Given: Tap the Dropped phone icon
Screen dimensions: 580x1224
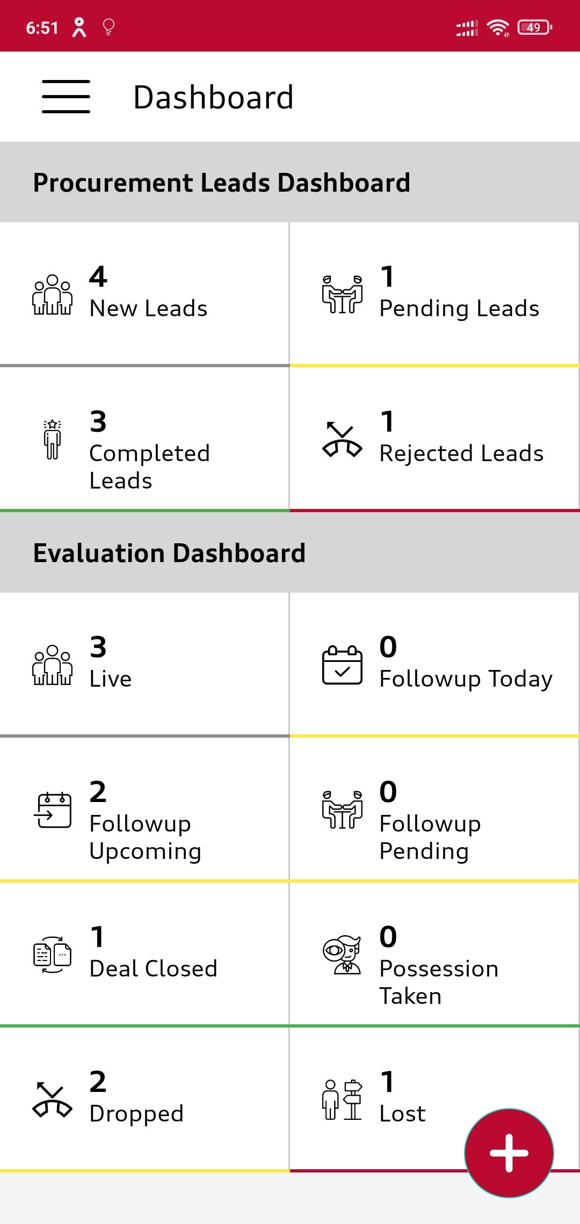Looking at the screenshot, I should [x=52, y=1100].
